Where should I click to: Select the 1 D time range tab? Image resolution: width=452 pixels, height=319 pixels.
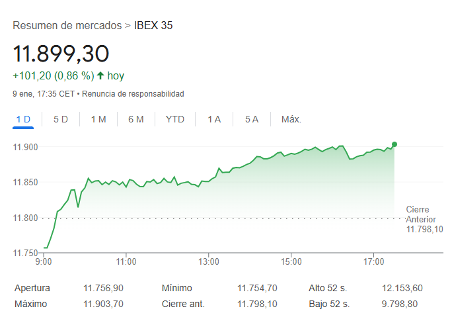(23, 119)
